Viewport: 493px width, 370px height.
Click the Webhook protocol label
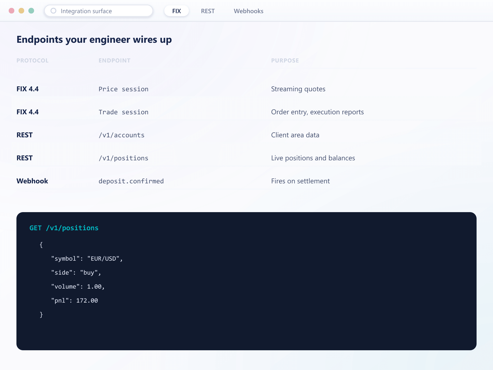(x=32, y=181)
